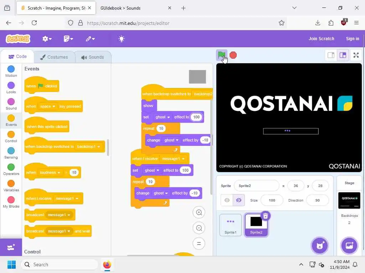Viewport: 365px width, 273px height.
Task: Select the Events block category
Action: [x=11, y=121]
